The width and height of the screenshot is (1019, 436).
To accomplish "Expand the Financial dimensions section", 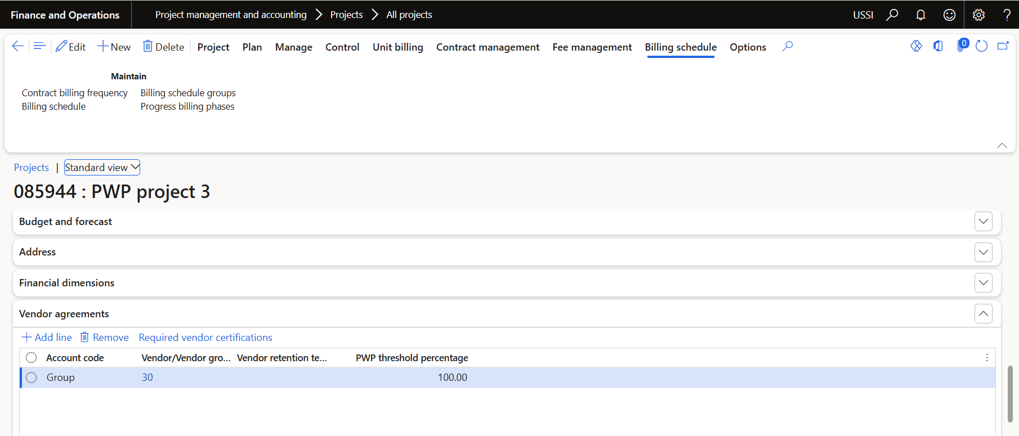I will click(983, 283).
